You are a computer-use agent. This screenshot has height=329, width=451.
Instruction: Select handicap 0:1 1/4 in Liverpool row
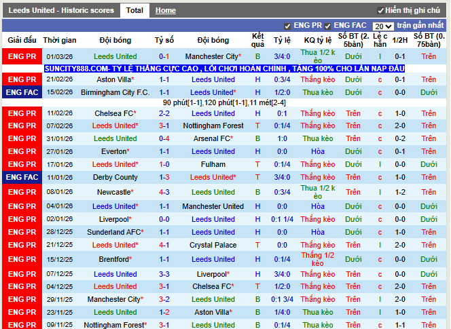(282, 219)
